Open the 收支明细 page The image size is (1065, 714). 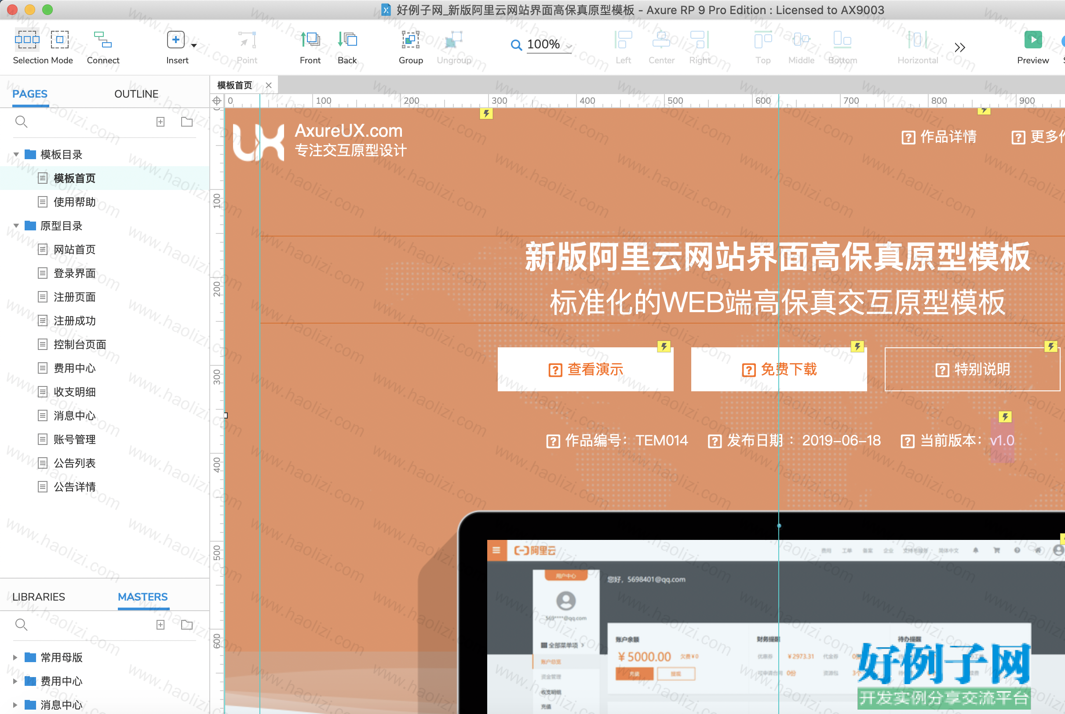[x=74, y=392]
